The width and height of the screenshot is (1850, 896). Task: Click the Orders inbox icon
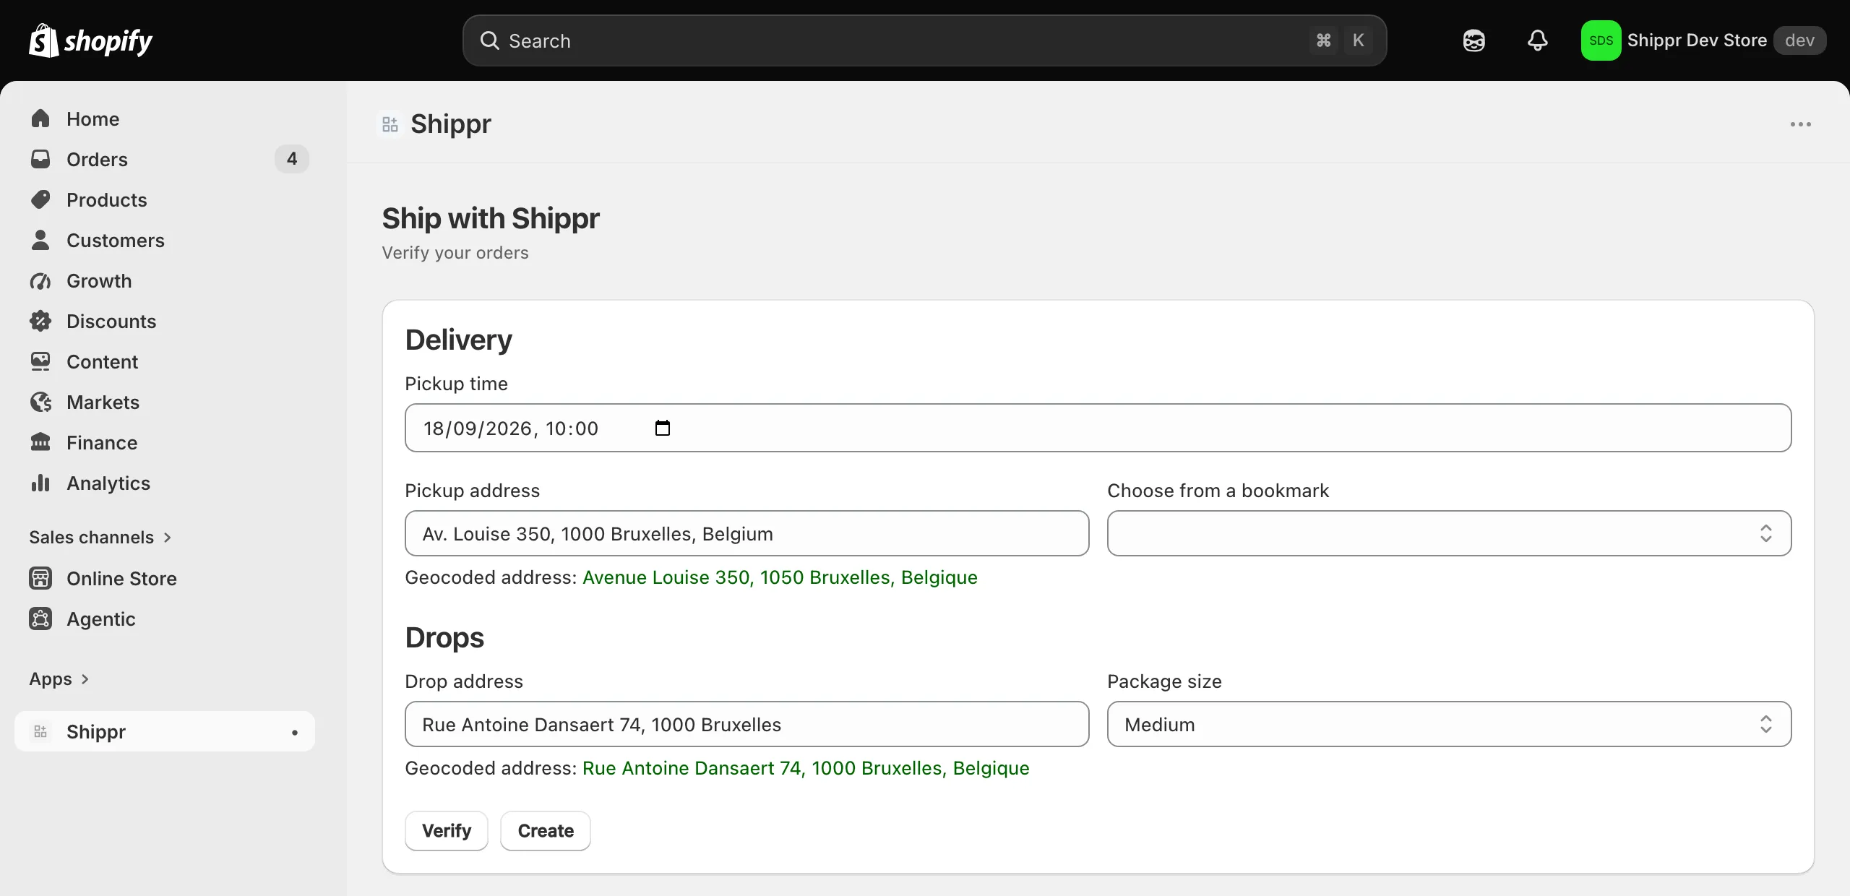point(40,159)
